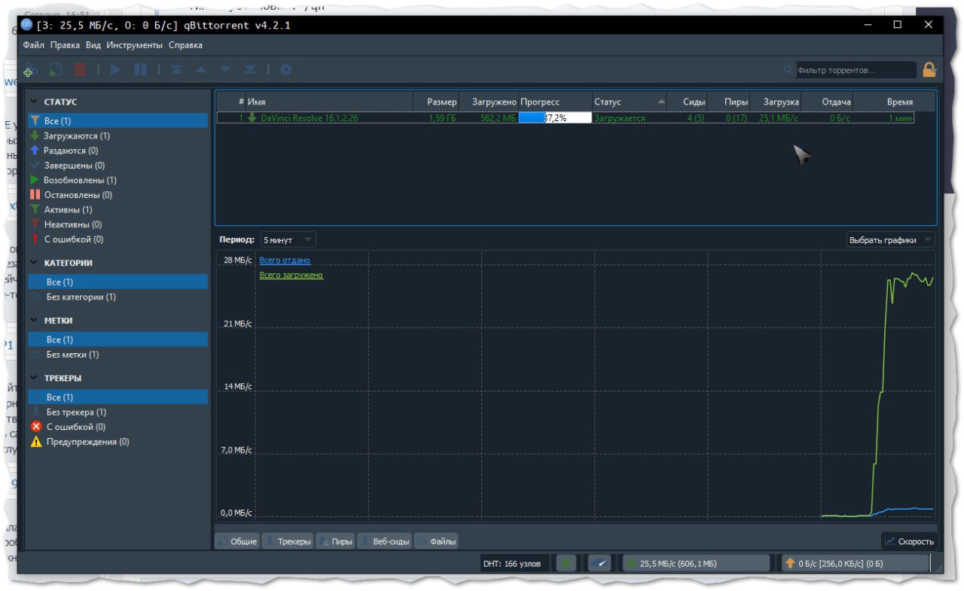Open the Инструменты menu
The height and width of the screenshot is (591, 964).
(x=135, y=44)
